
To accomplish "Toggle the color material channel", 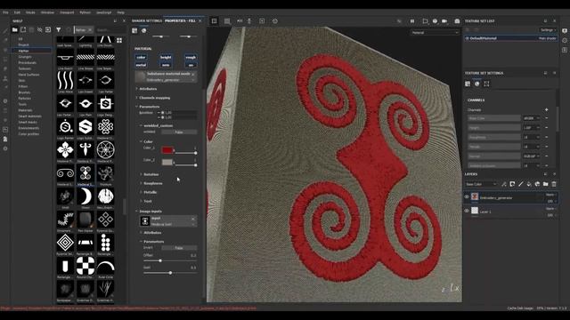I will point(141,57).
